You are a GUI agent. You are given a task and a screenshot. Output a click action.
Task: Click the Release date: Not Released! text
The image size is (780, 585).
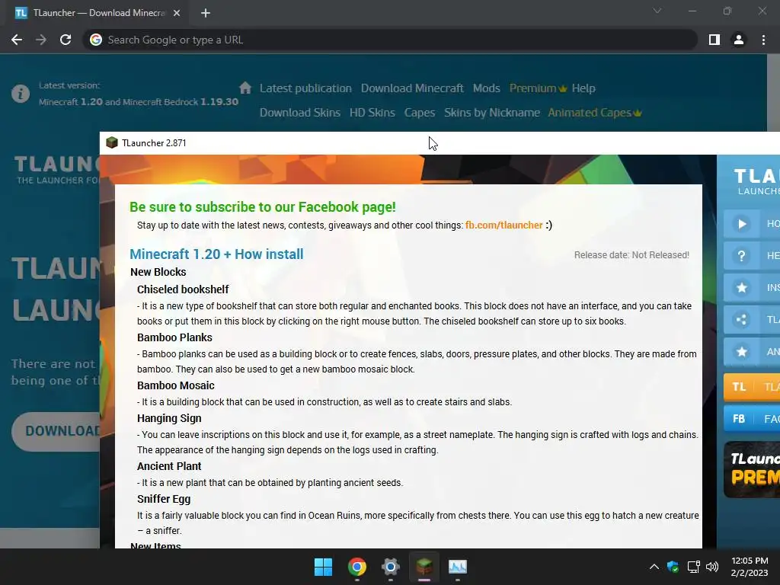[x=631, y=255]
